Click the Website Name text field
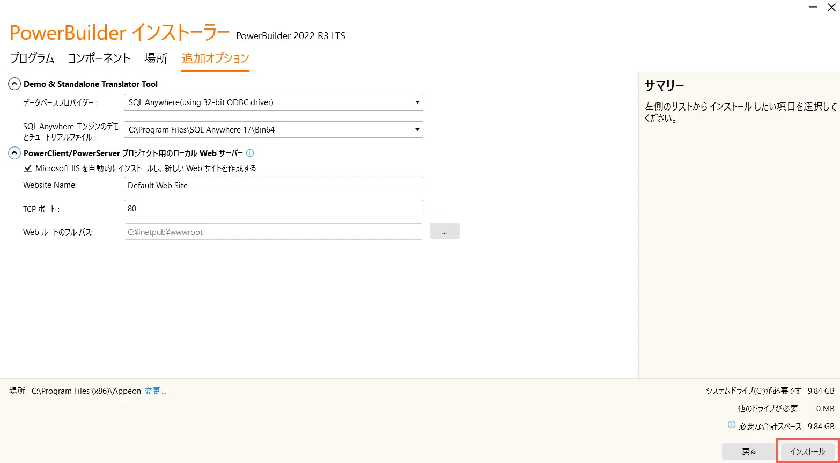Image resolution: width=840 pixels, height=463 pixels. pyautogui.click(x=273, y=185)
